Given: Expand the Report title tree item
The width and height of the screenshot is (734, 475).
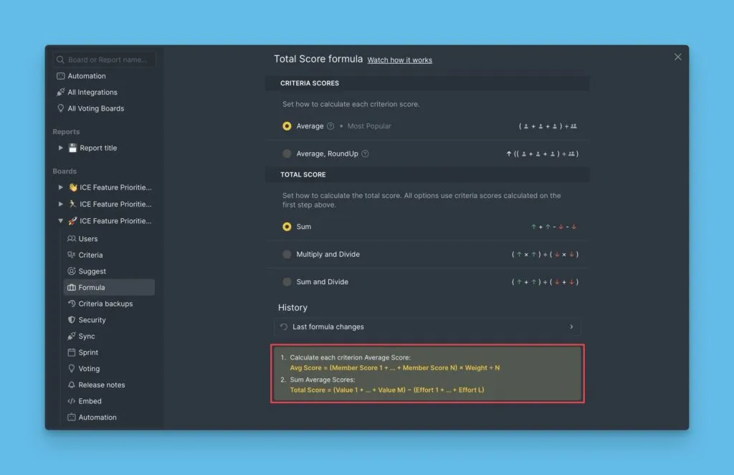Looking at the screenshot, I should tap(61, 149).
